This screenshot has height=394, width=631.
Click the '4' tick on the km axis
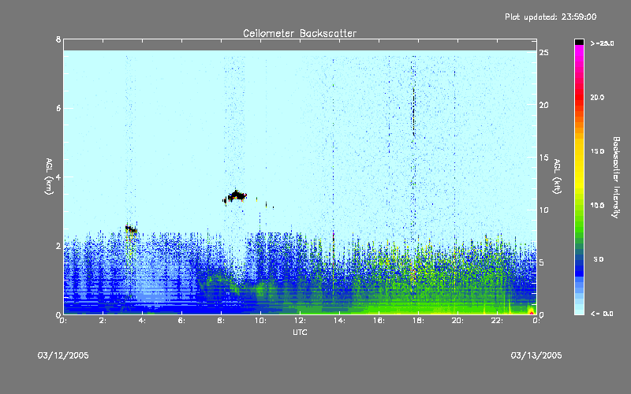(x=58, y=177)
